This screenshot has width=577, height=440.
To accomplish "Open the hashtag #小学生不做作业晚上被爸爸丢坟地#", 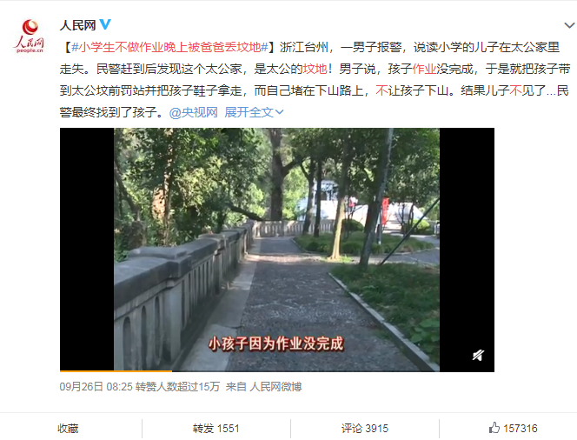I will tap(169, 48).
